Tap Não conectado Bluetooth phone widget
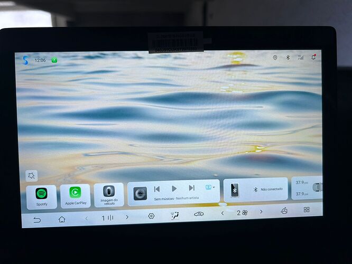 click(256, 190)
